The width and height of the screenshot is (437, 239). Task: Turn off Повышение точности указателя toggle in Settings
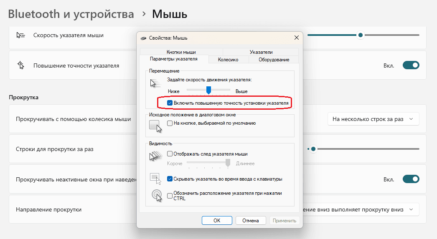click(x=411, y=65)
